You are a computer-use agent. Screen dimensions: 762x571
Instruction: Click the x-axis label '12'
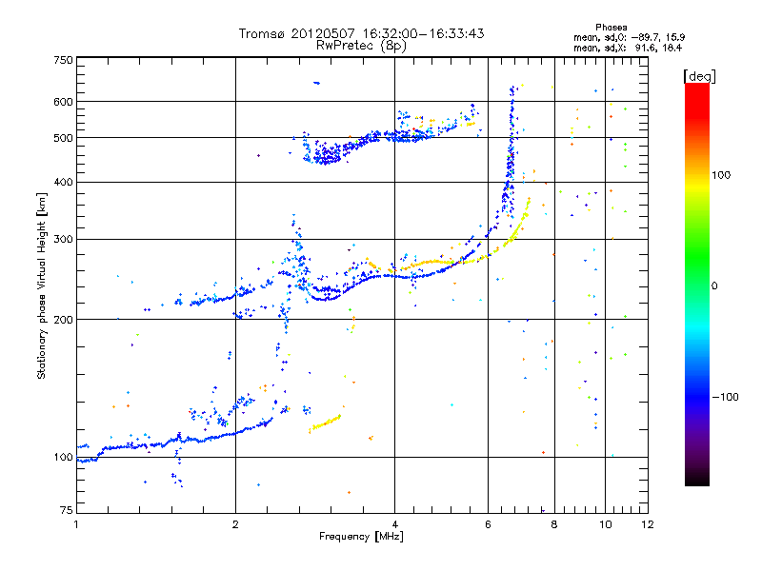click(x=648, y=524)
